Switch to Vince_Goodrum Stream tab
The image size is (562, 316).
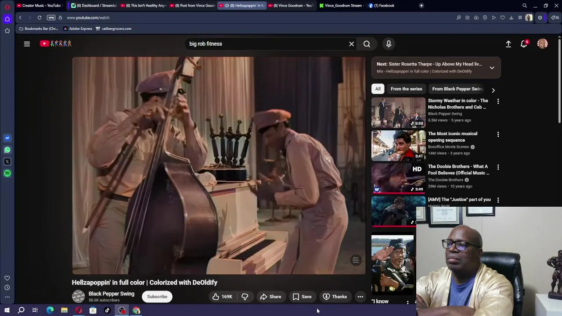click(x=341, y=6)
